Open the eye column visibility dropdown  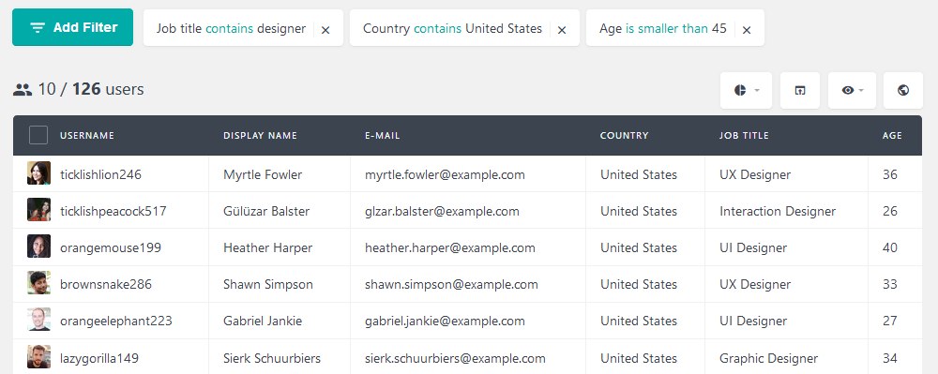pos(852,90)
